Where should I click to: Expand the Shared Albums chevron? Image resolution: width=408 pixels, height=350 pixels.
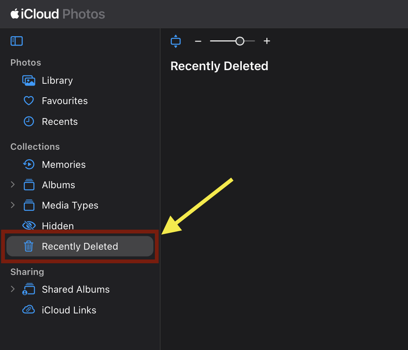click(13, 289)
